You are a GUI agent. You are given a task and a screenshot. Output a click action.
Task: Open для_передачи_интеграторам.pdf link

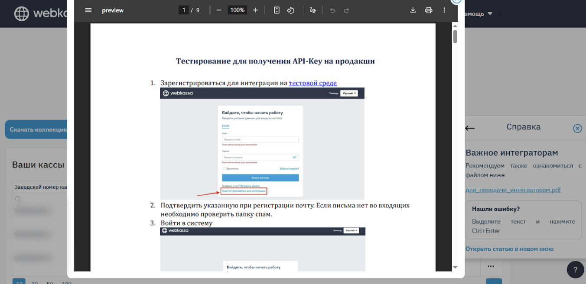point(513,190)
